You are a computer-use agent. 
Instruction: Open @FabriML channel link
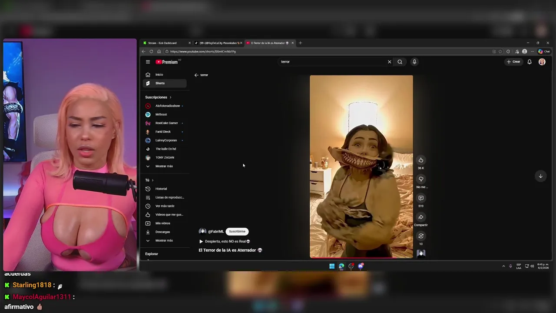click(x=216, y=232)
